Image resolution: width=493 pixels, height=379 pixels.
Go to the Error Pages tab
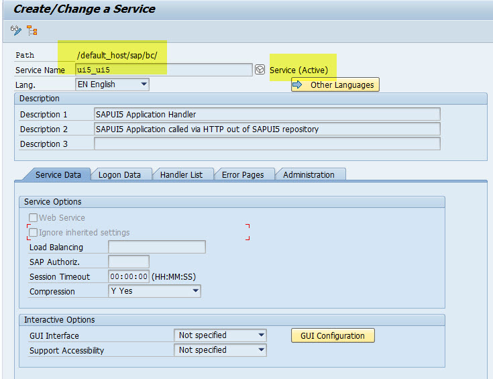click(243, 174)
